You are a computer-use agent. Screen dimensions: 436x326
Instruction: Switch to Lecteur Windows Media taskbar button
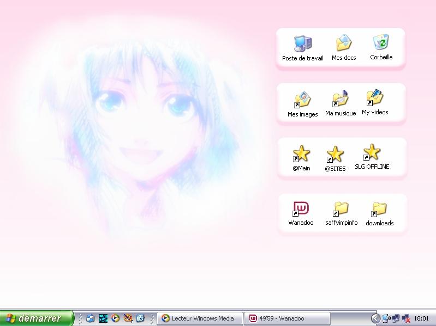[200, 318]
